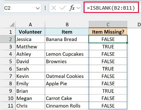
Task: Click the fill handle on cell C2
Action: [x=127, y=43]
